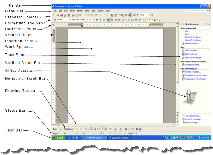Image resolution: width=213 pixels, height=155 pixels.
Task: Toggle Underline formatting
Action: tap(104, 20)
